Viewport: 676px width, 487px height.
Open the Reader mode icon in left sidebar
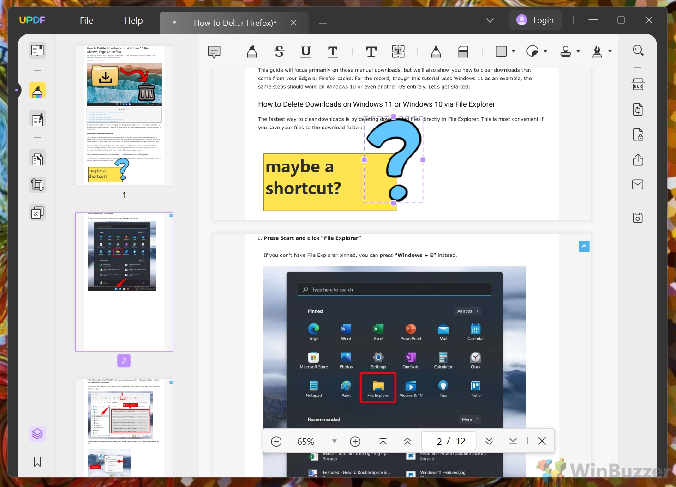point(37,50)
